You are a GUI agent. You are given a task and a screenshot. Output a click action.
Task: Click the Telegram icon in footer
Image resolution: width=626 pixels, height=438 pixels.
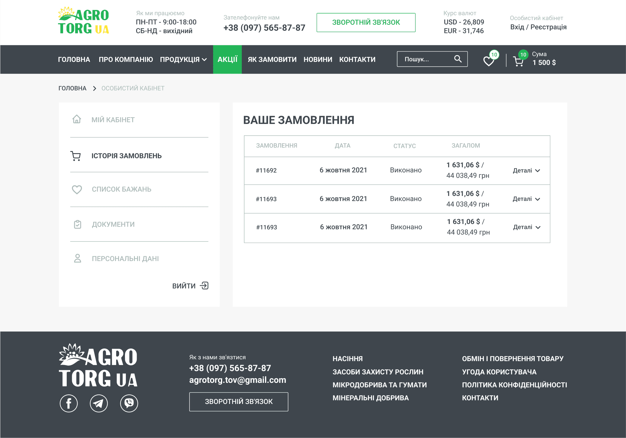point(99,403)
